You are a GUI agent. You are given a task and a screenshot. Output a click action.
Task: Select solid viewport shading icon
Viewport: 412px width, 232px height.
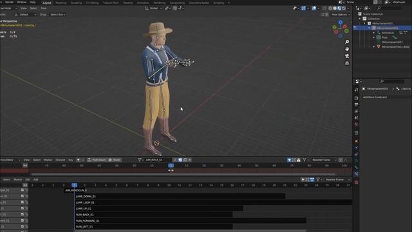(335, 8)
